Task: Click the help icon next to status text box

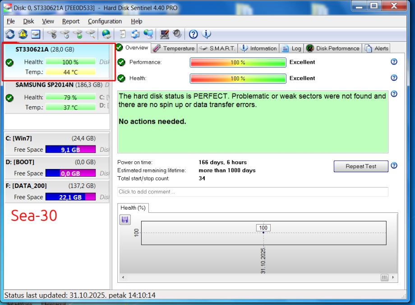Action: [x=394, y=94]
